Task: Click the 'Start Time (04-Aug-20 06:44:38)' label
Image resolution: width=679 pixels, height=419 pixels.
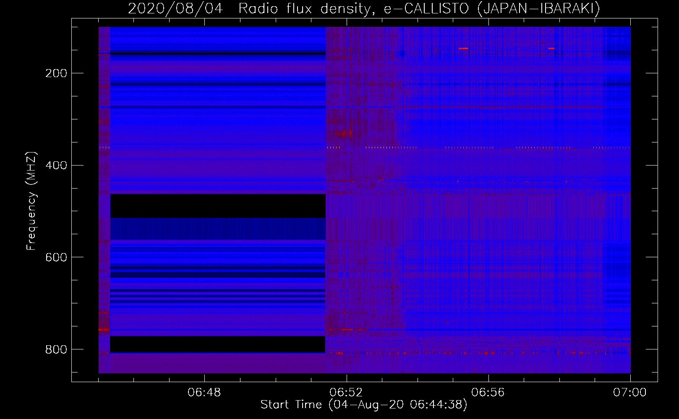Action: click(364, 405)
